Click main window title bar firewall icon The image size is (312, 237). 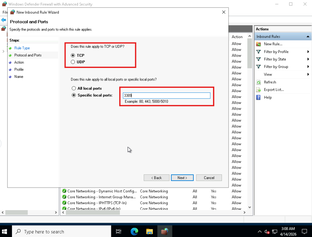tap(4, 4)
